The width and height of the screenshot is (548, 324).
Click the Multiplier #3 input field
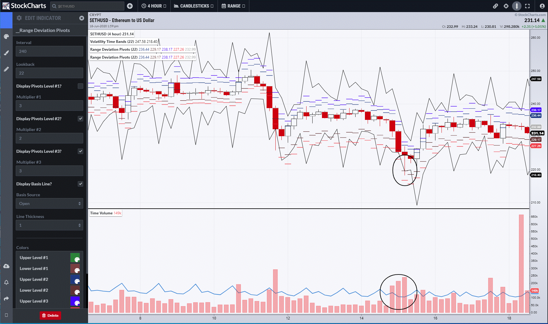[49, 171]
